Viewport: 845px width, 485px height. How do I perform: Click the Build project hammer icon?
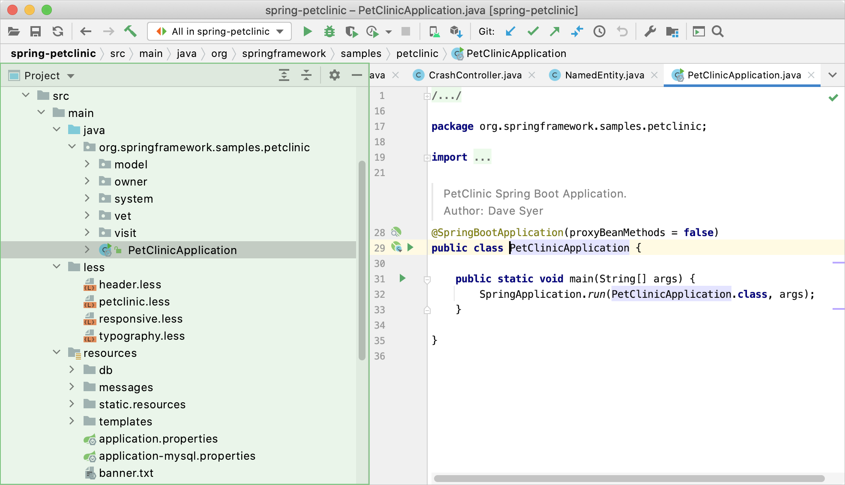(130, 31)
